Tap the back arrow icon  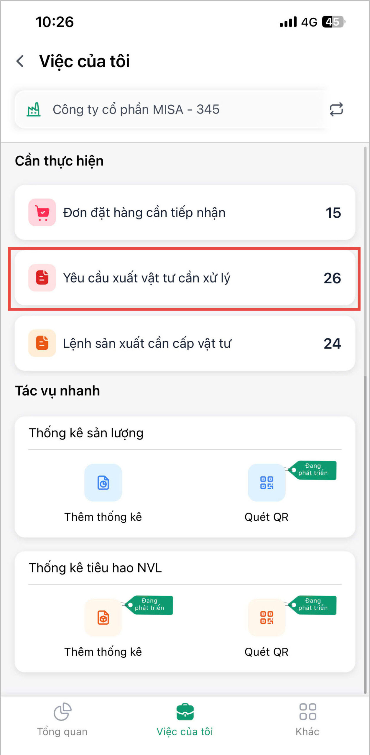click(20, 61)
